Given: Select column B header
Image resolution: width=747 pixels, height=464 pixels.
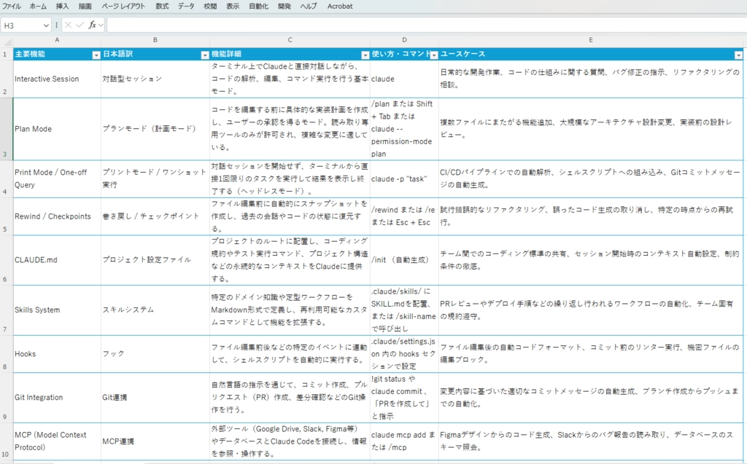Looking at the screenshot, I should tap(155, 40).
